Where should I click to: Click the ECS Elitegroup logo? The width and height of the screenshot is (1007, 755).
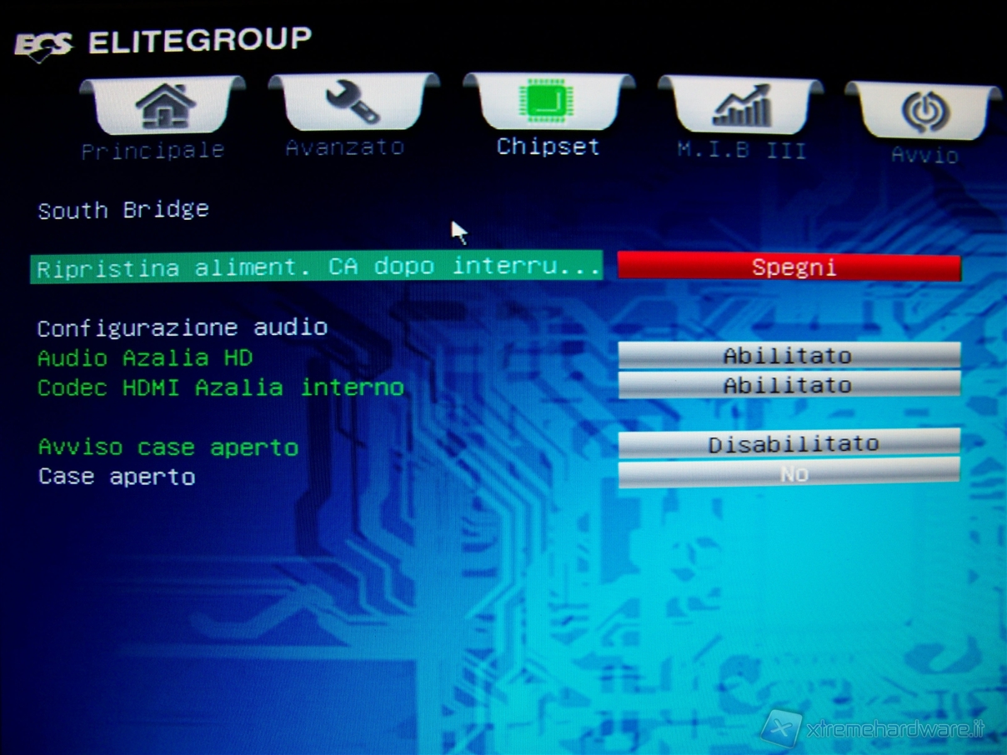(x=163, y=43)
